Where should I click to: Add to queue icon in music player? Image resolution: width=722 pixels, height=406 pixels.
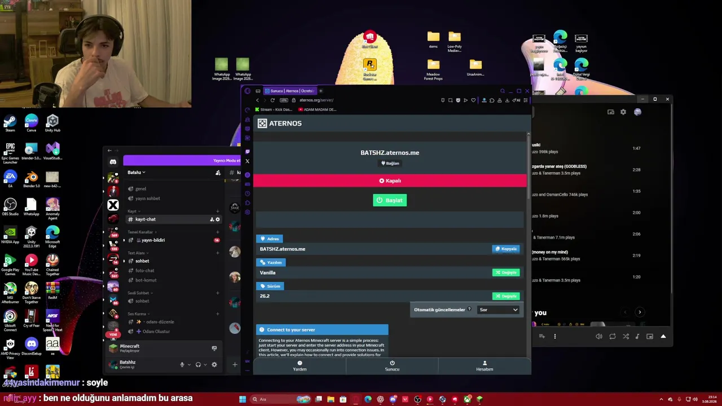(x=542, y=337)
